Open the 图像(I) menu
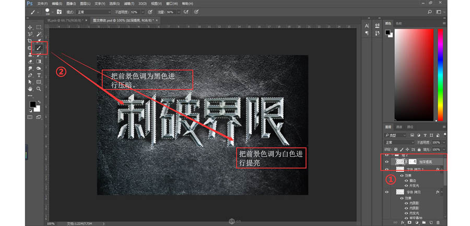Viewport: 470px width, 226px height. tap(71, 4)
